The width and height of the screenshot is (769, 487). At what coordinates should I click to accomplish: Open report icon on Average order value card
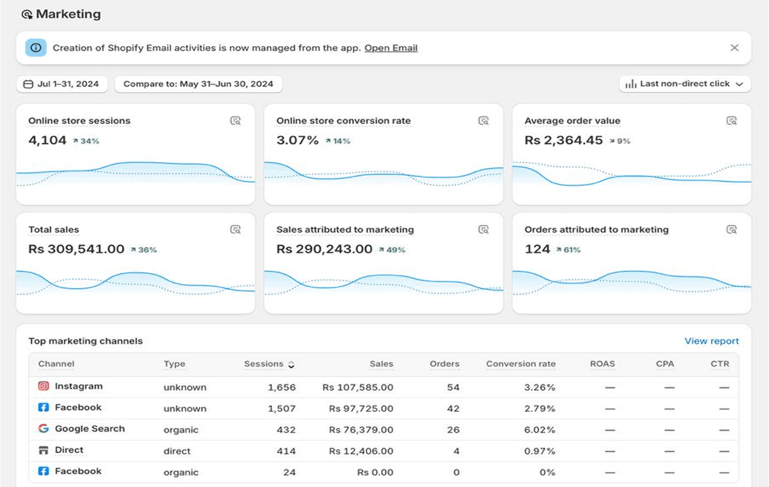731,121
